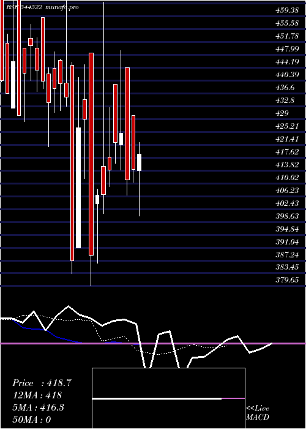The image size is (306, 429).
Task: Click the magenta MACD zero line
Action: 153,343
